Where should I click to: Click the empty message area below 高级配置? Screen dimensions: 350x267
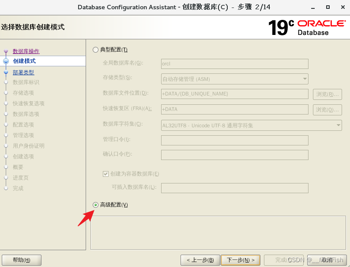pyautogui.click(x=218, y=233)
